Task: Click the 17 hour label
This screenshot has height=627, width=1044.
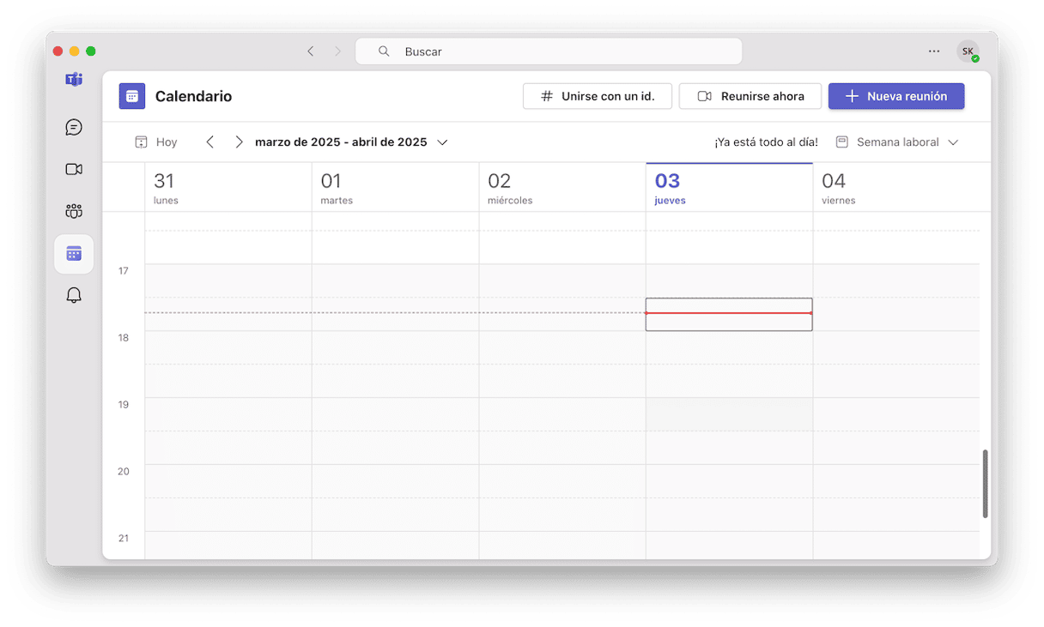Action: 124,271
